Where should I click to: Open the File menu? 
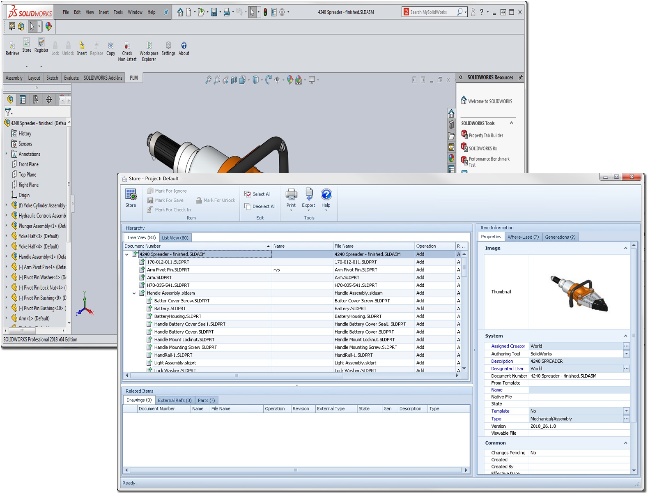66,12
